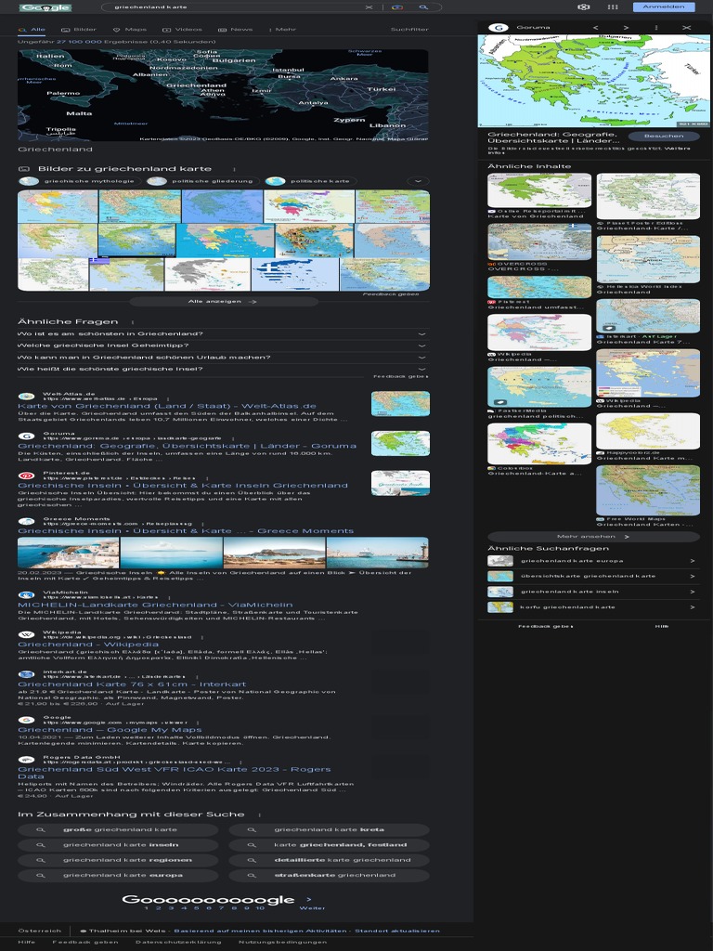Open the three-dot menu in image panel
Viewport: 713px width, 951px height.
point(656,27)
